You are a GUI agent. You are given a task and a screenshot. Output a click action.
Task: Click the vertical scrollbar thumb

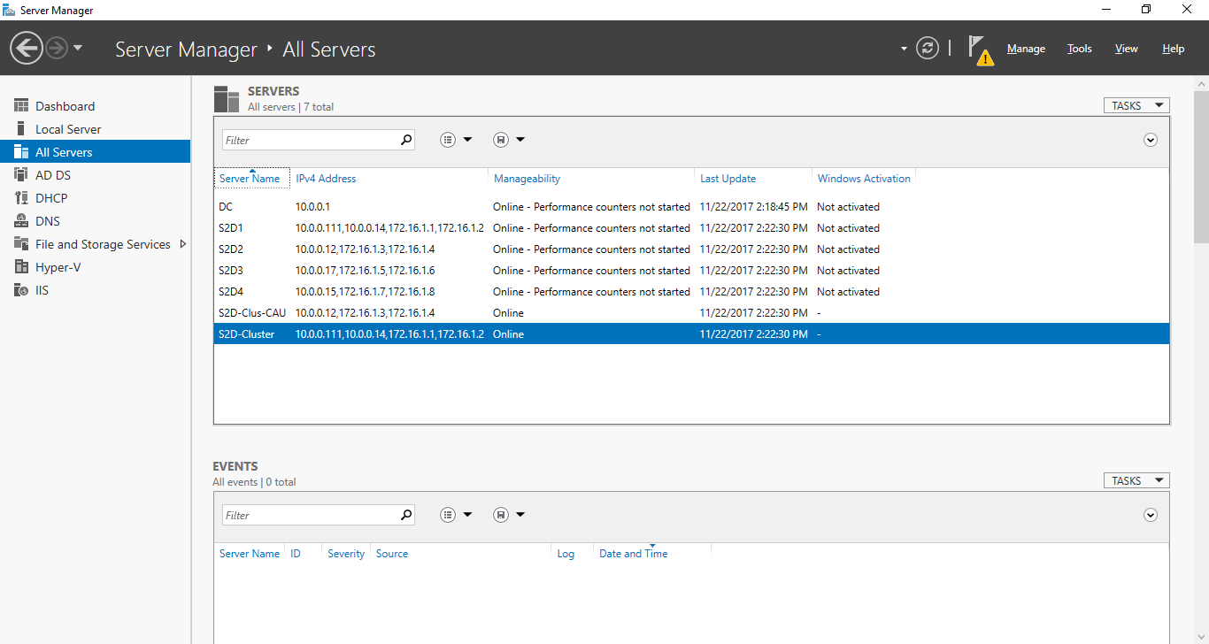(1201, 165)
